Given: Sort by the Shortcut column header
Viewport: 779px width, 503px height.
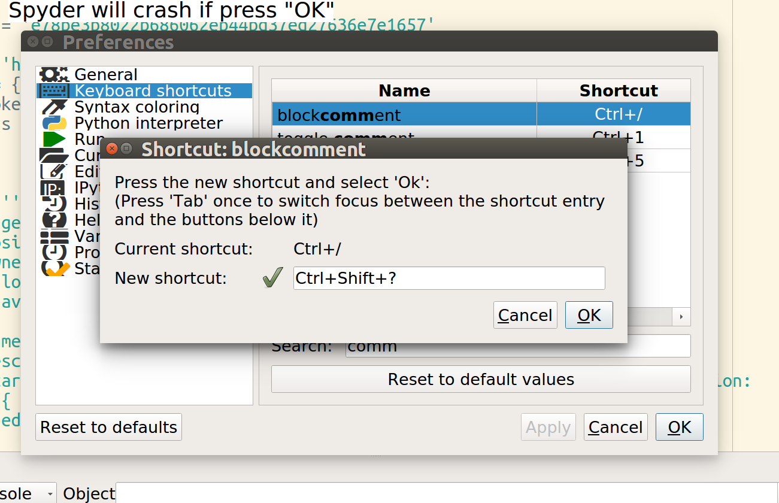Looking at the screenshot, I should coord(619,90).
